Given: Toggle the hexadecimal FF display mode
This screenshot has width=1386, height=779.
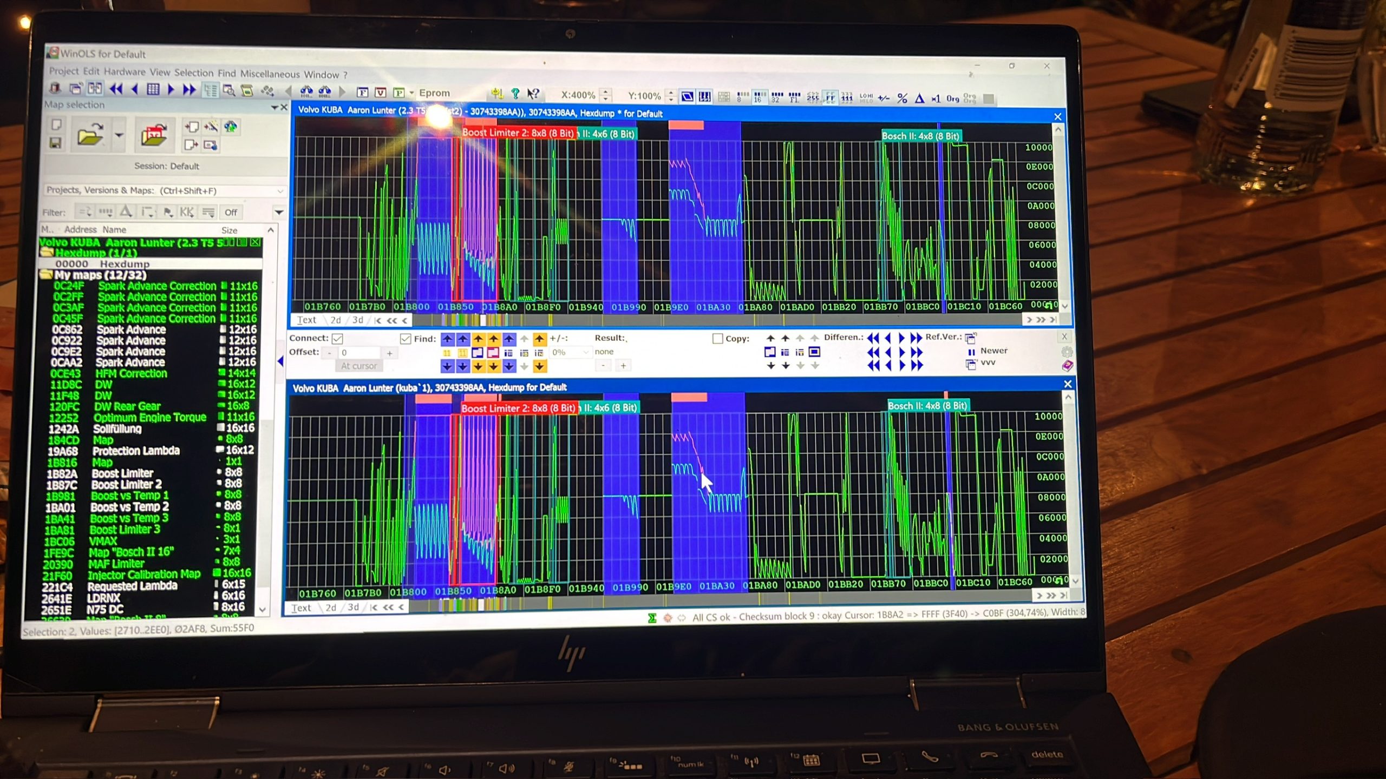Looking at the screenshot, I should [x=830, y=97].
